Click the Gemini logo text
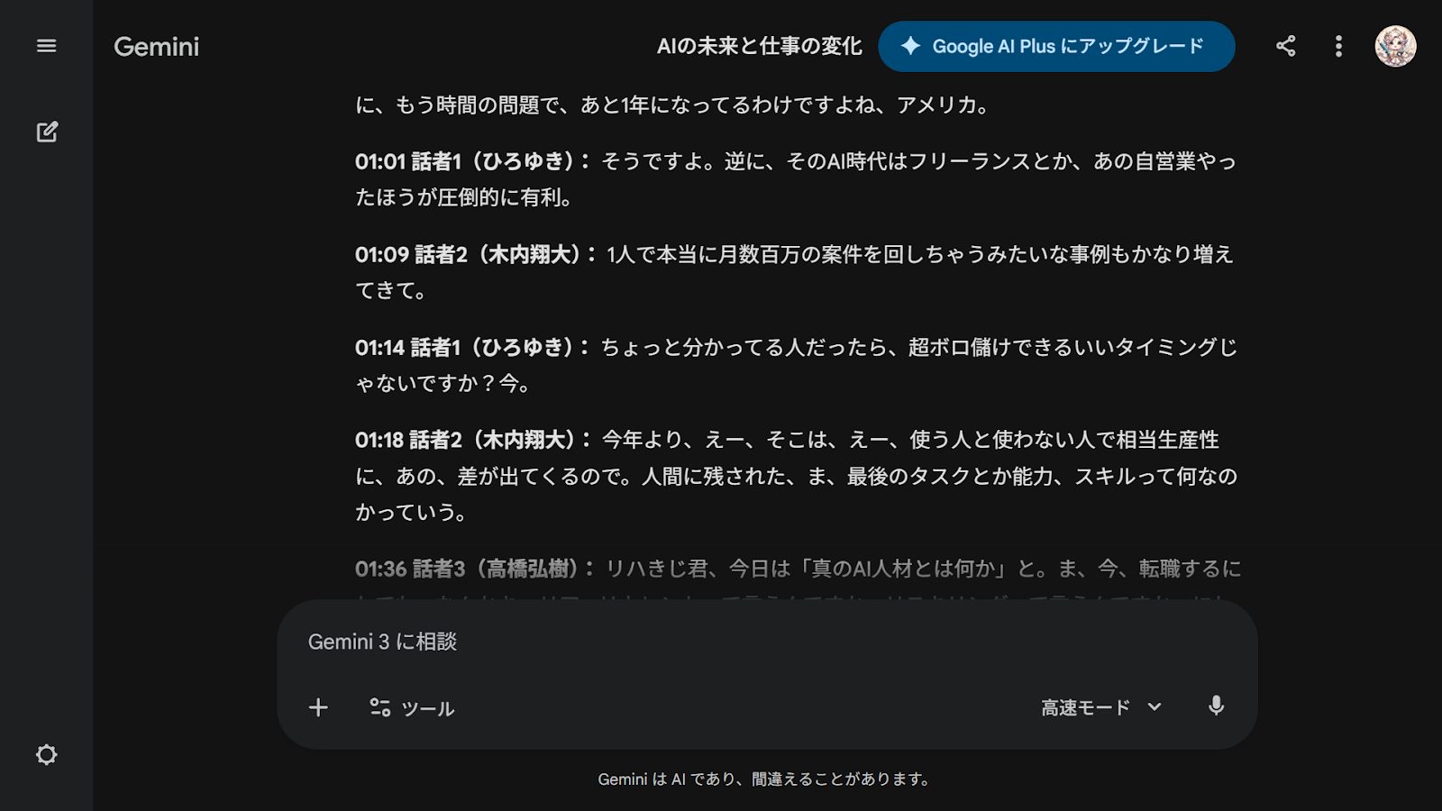Image resolution: width=1442 pixels, height=811 pixels. pyautogui.click(x=156, y=47)
